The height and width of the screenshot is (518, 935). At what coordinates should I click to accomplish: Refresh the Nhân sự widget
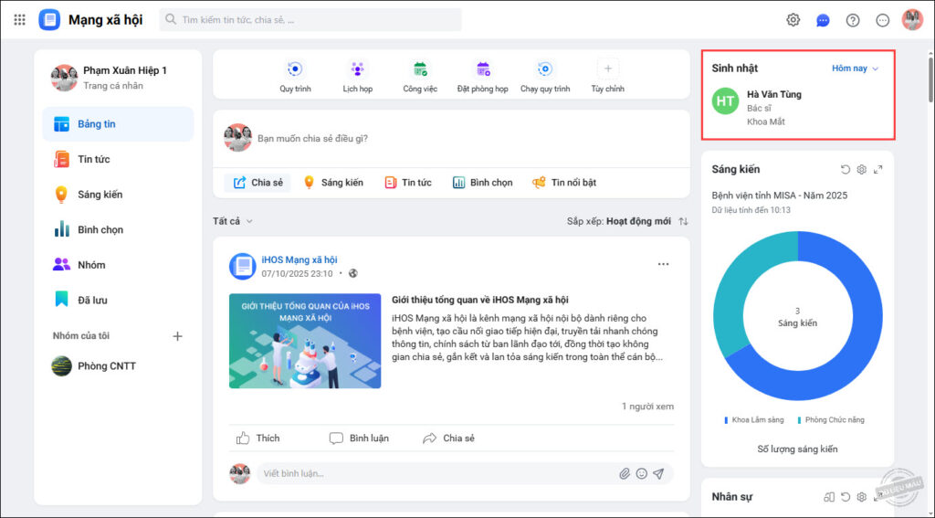point(845,496)
